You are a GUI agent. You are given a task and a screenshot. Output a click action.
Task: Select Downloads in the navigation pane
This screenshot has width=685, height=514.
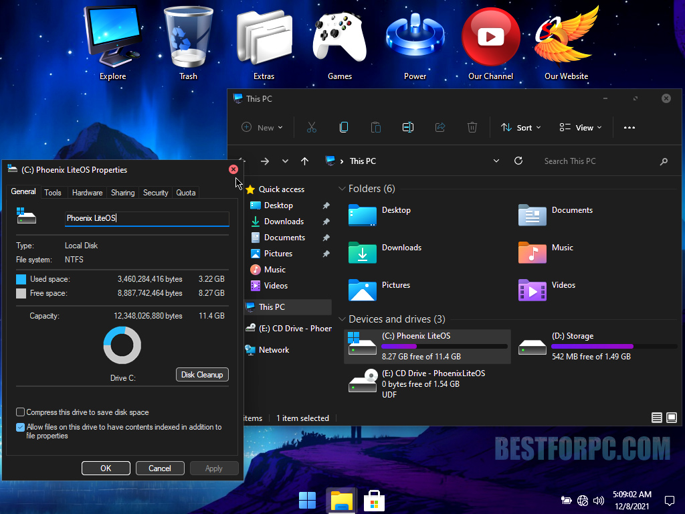point(284,222)
